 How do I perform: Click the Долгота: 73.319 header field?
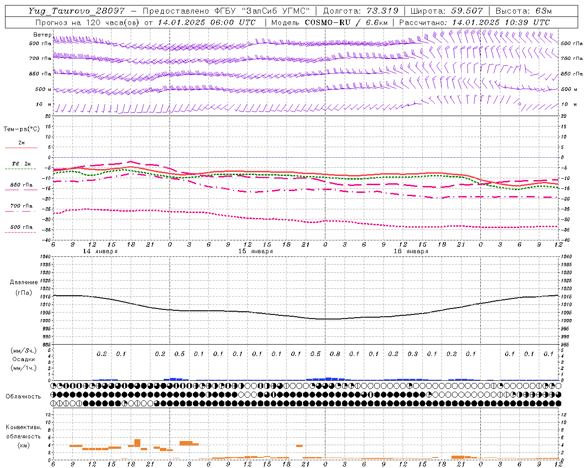click(x=361, y=11)
